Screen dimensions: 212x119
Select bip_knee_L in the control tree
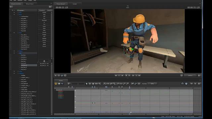[x=24, y=57]
